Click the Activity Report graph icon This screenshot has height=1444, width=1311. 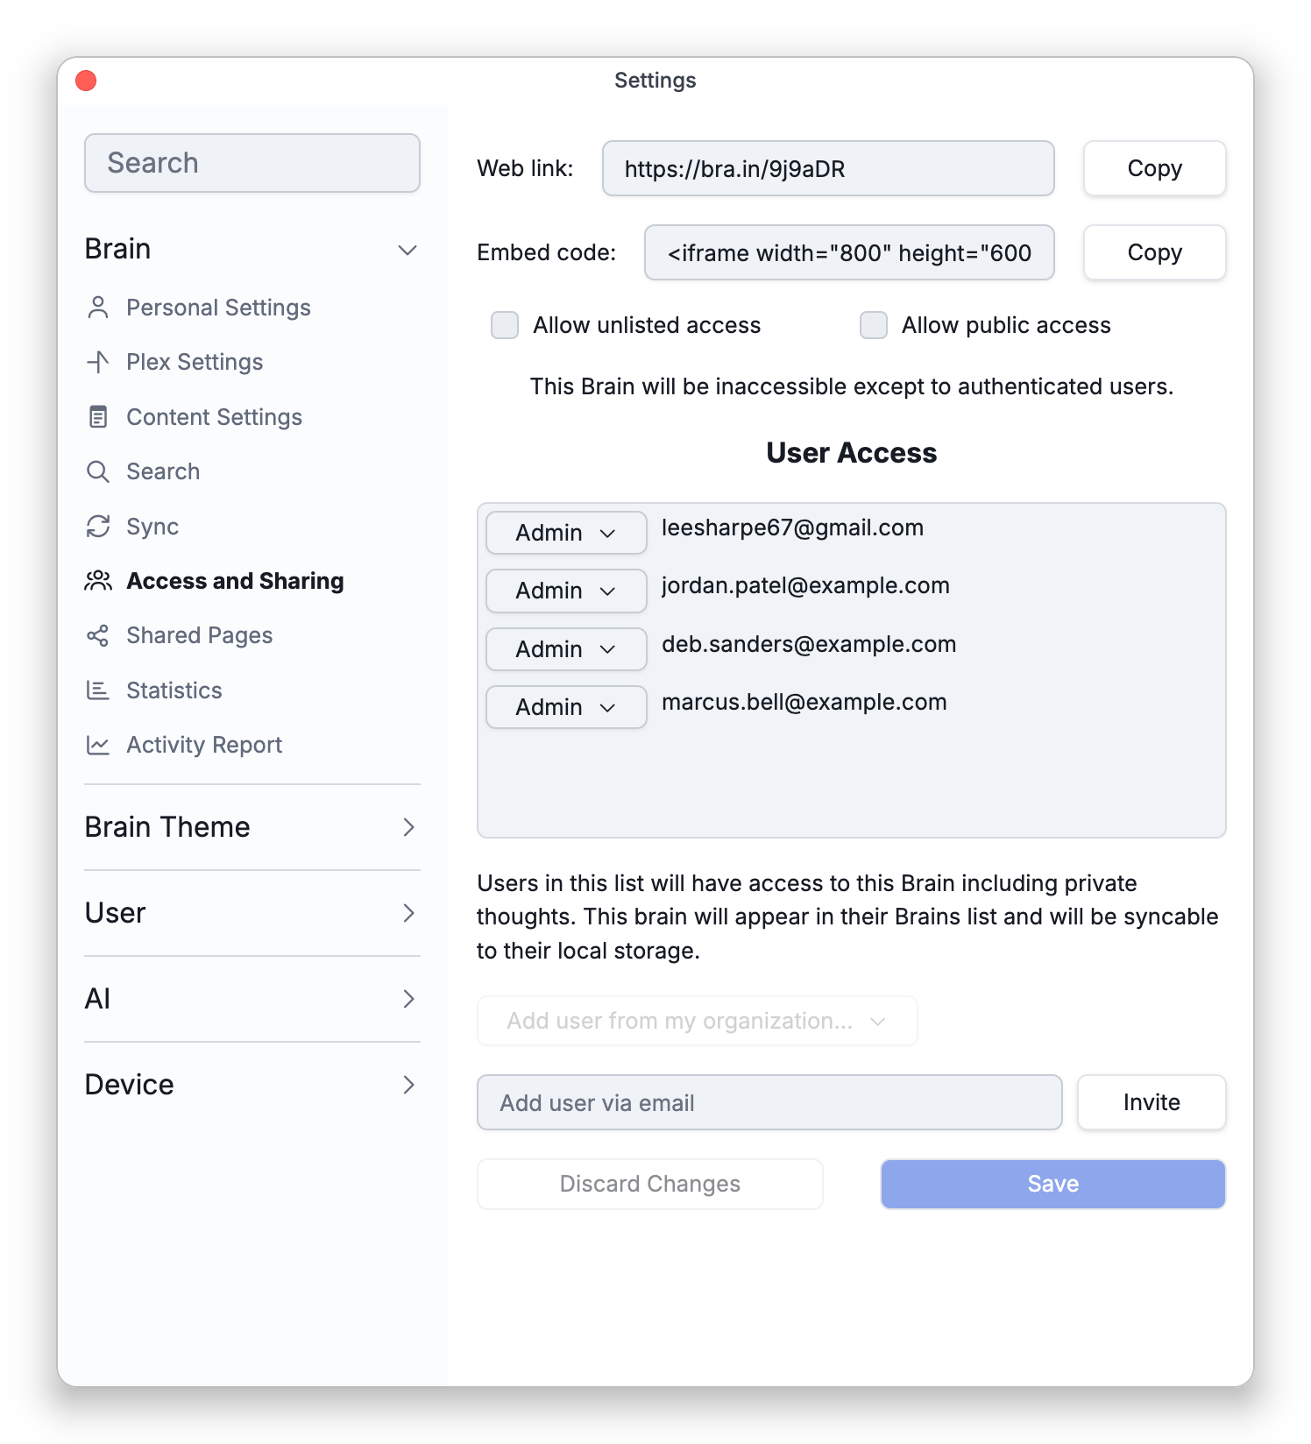point(98,745)
